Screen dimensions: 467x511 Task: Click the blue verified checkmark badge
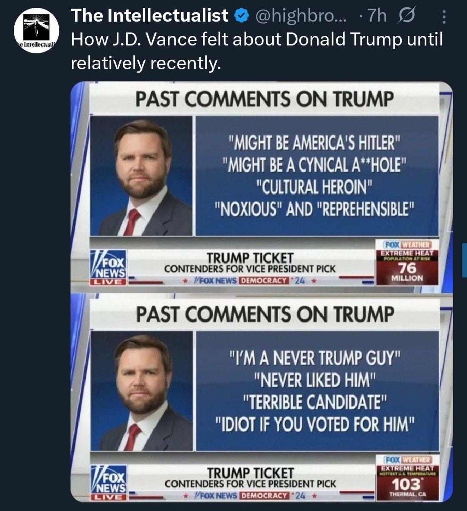[241, 16]
